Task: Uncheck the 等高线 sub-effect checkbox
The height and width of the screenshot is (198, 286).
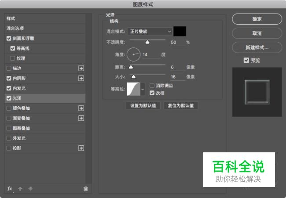Action: 13,48
